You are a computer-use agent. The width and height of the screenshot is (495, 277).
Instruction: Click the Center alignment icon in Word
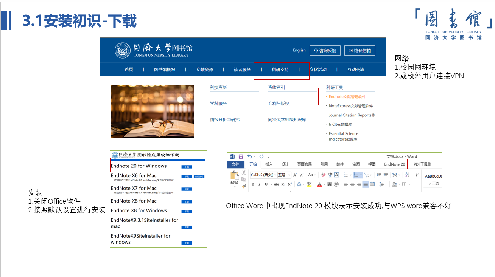pos(352,184)
